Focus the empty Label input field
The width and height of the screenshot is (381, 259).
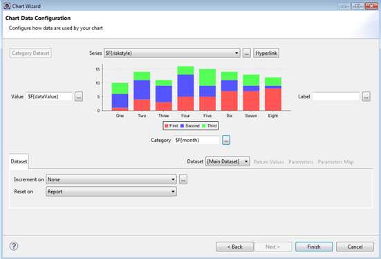pyautogui.click(x=336, y=97)
